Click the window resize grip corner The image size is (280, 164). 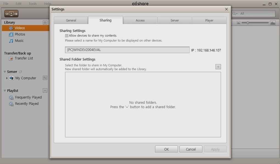278,162
